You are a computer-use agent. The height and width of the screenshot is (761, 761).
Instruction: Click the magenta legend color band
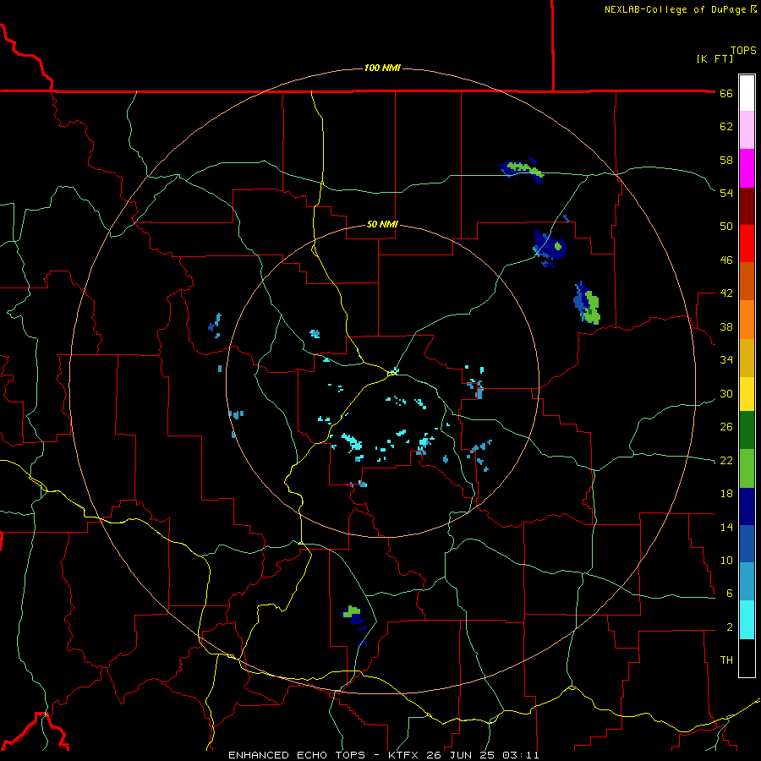(747, 168)
